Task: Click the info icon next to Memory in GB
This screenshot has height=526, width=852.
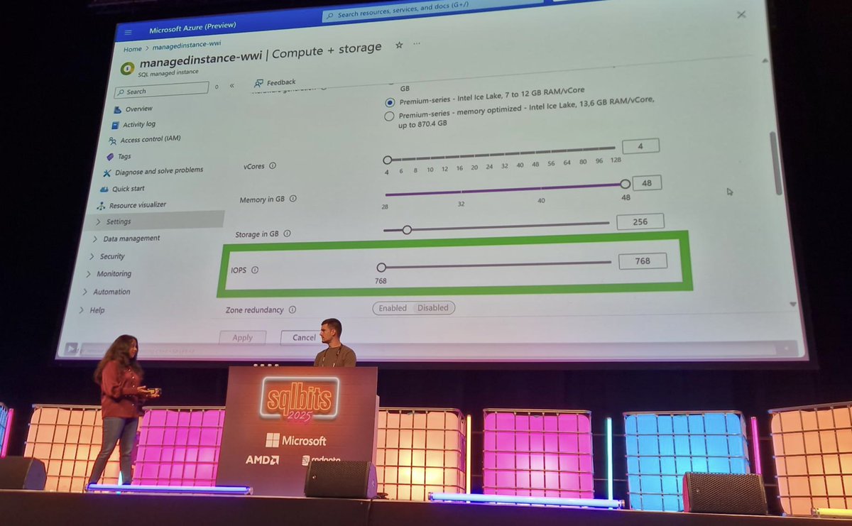Action: coord(293,199)
